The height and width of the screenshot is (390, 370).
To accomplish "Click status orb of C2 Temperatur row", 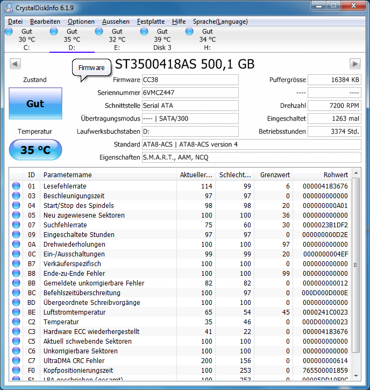I will 16,322.
